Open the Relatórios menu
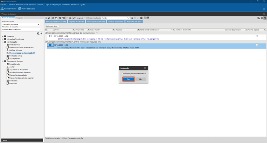 pyautogui.click(x=66, y=5)
